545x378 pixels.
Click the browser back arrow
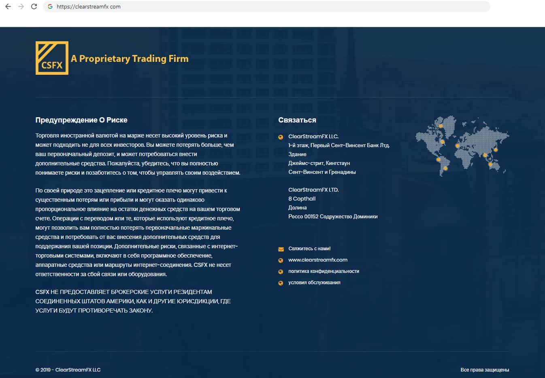(8, 6)
